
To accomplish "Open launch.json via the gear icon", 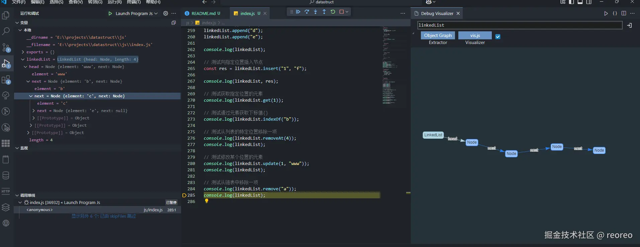I will click(166, 13).
